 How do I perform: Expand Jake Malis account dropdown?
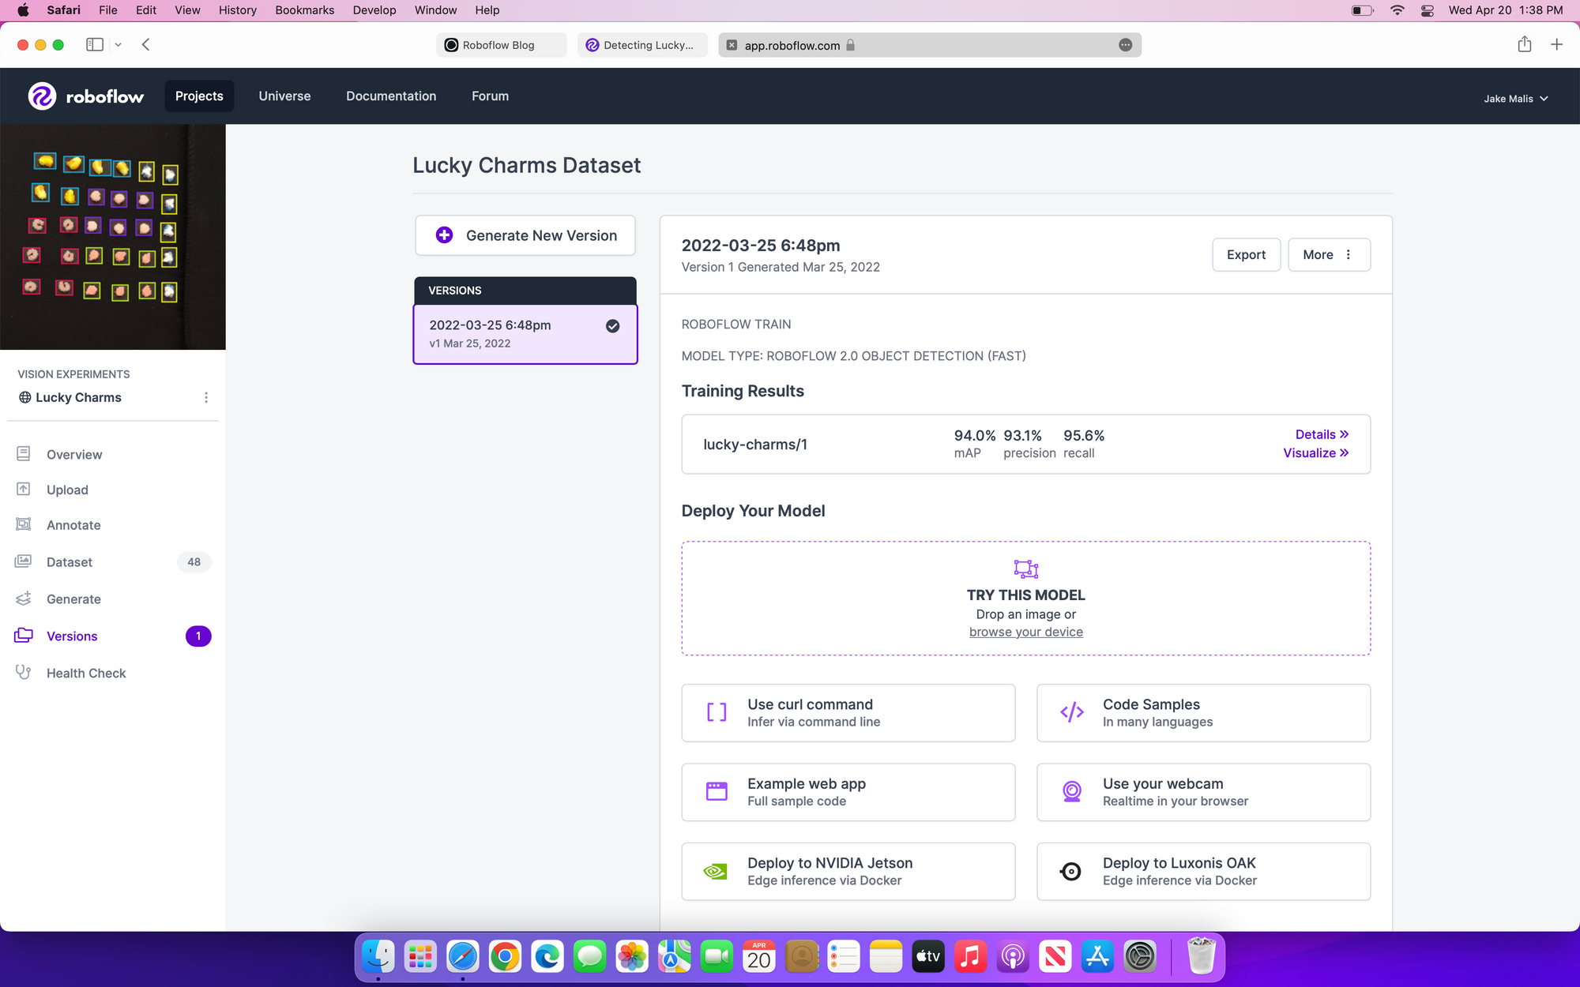coord(1515,99)
